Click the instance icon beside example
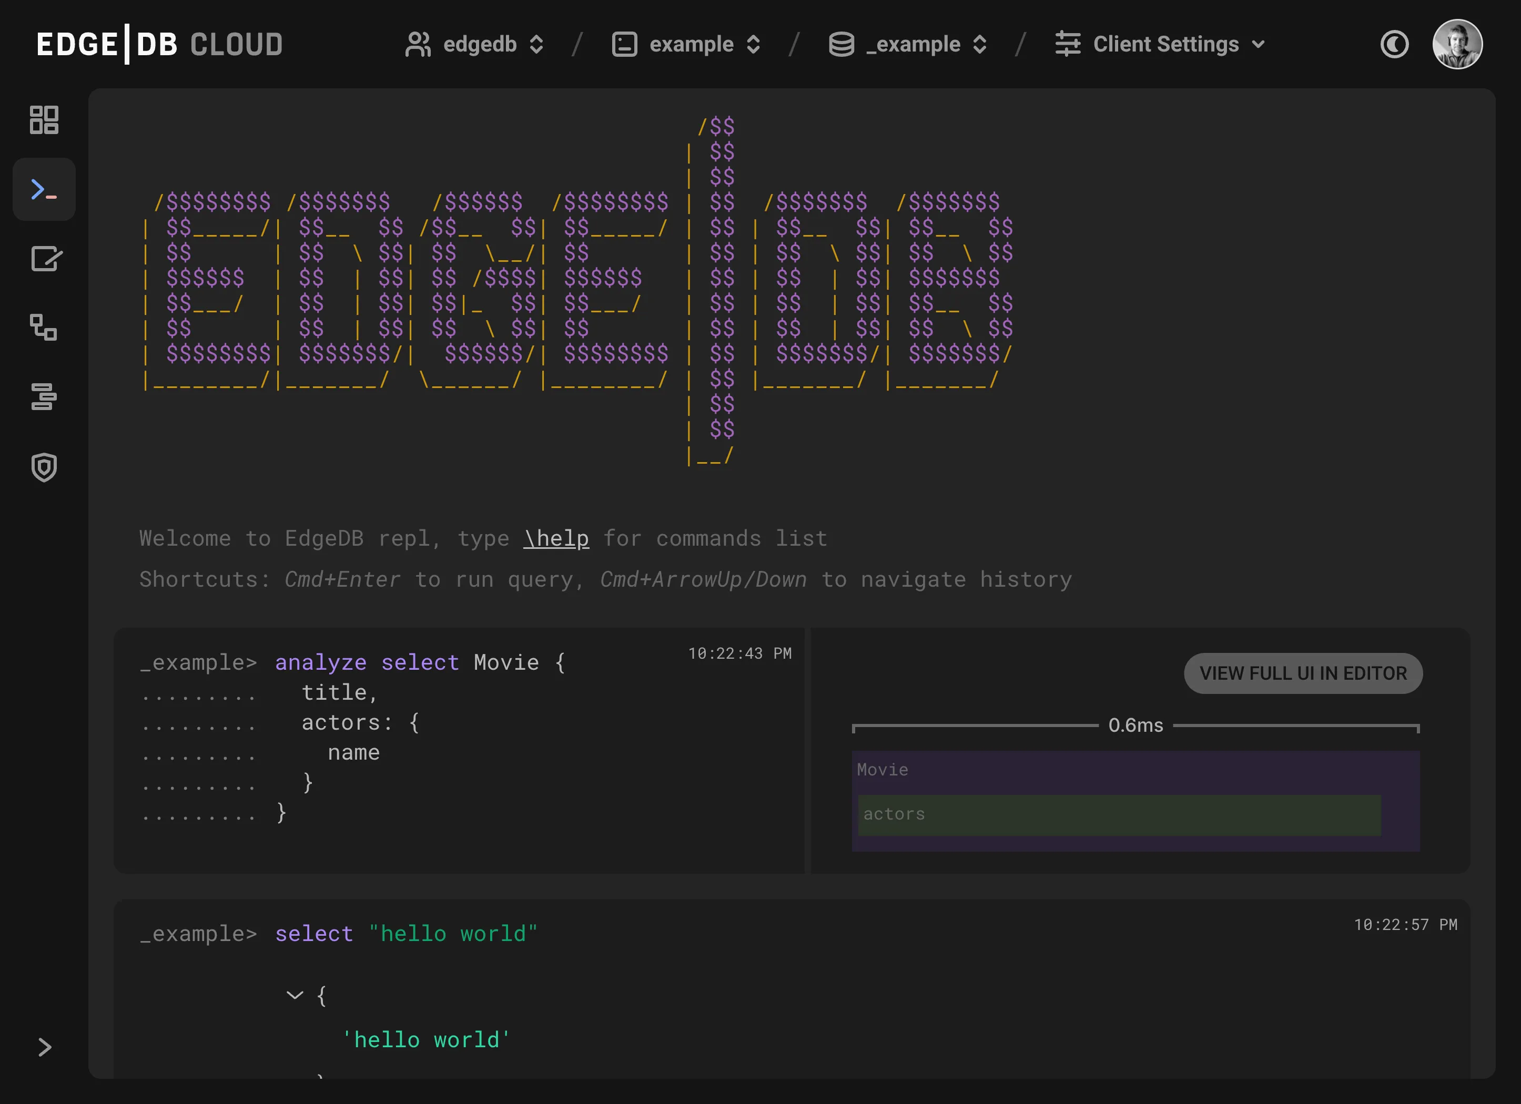 (624, 44)
